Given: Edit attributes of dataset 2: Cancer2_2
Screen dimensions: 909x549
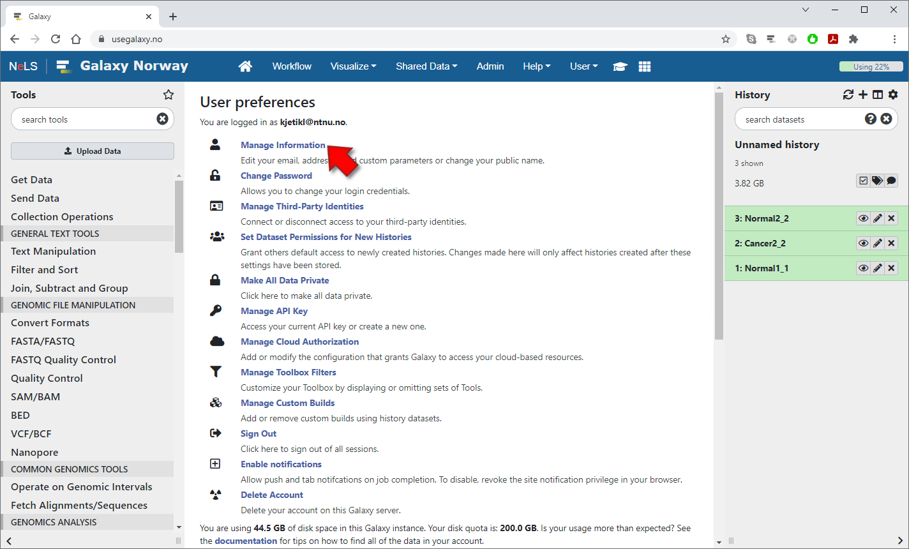Looking at the screenshot, I should click(878, 243).
